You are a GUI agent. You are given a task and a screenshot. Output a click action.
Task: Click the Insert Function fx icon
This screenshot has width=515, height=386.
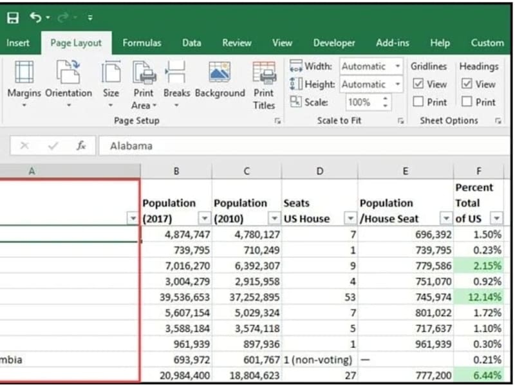[81, 145]
